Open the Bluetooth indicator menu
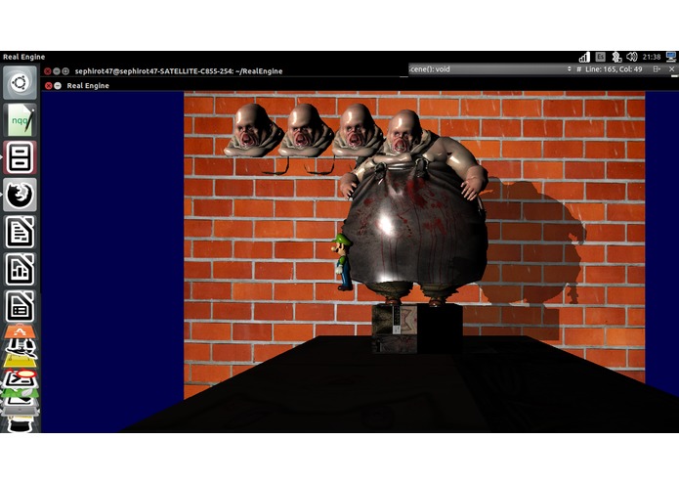679x483 pixels. click(x=616, y=57)
